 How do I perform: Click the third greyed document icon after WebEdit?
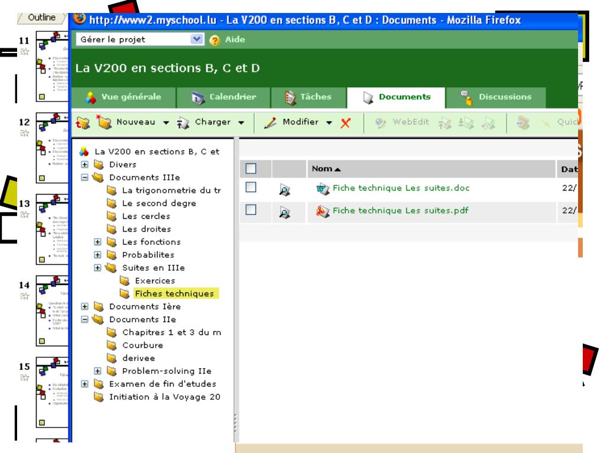point(488,123)
